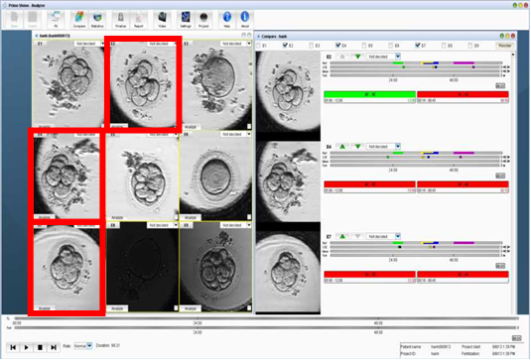This screenshot has width=531, height=360.
Task: Click the small time button beside the playback timeline
Action: click(516, 338)
